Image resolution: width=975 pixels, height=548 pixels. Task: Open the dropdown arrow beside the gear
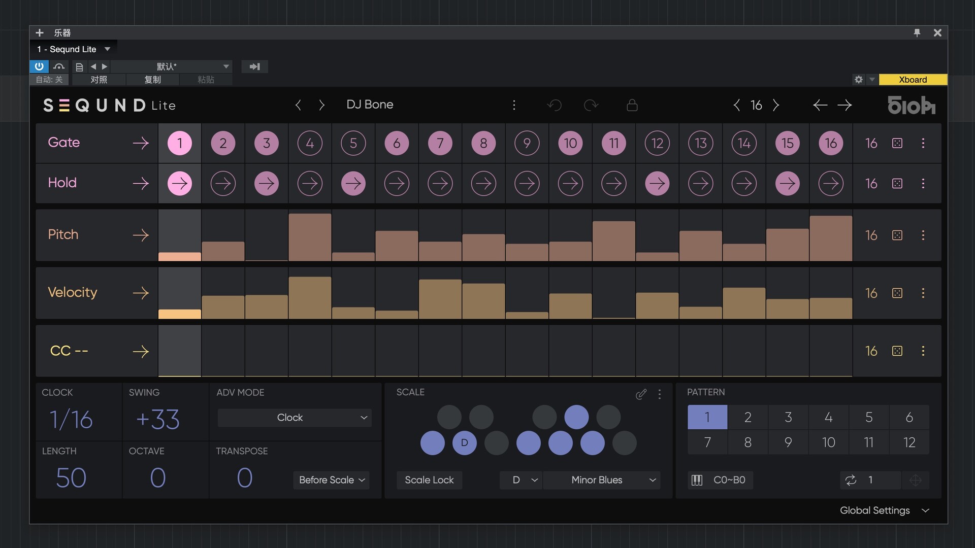(x=872, y=80)
